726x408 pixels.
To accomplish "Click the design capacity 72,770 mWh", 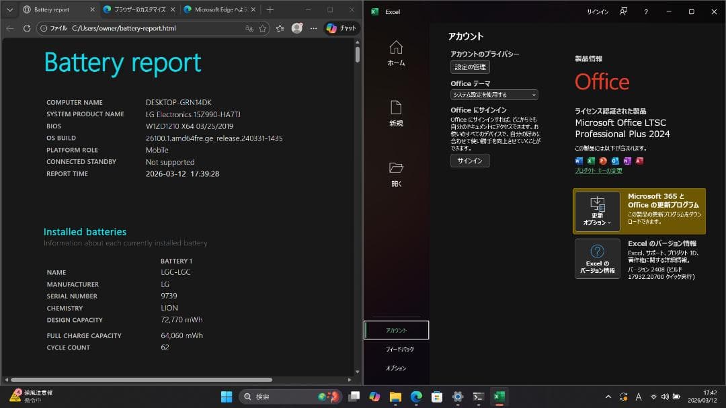I will [x=182, y=320].
